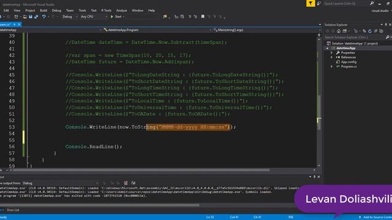Click the Show All Files icon
This screenshot has width=392, height=220.
tap(381, 31)
